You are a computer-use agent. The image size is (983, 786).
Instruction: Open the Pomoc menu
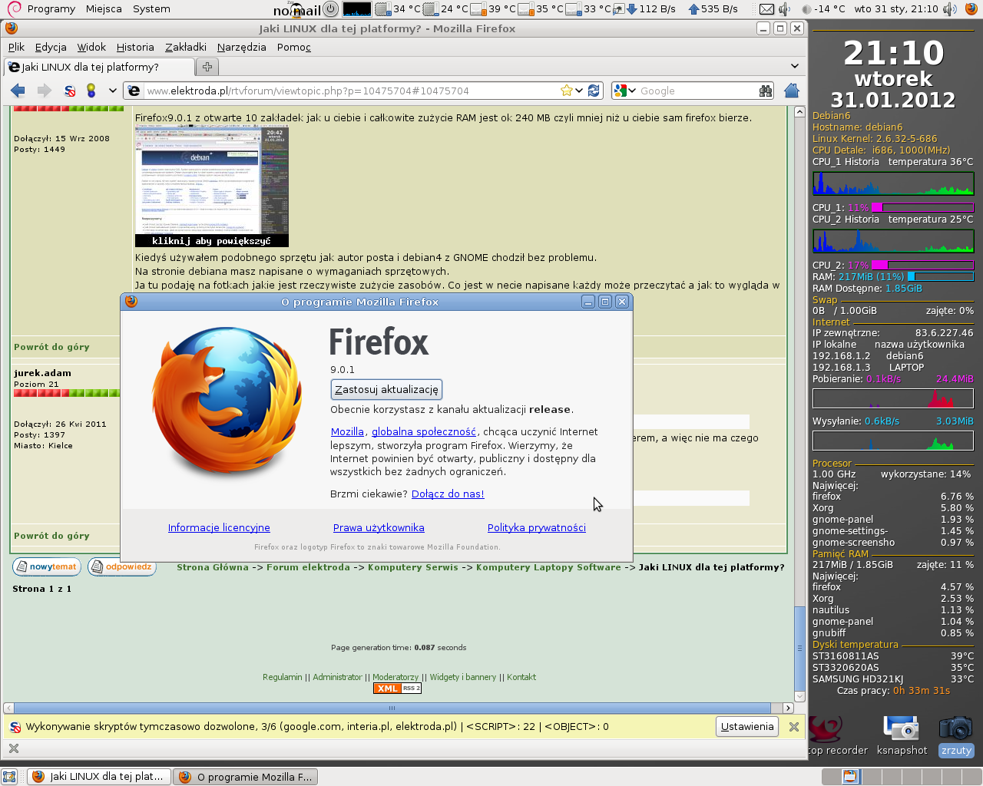point(294,47)
